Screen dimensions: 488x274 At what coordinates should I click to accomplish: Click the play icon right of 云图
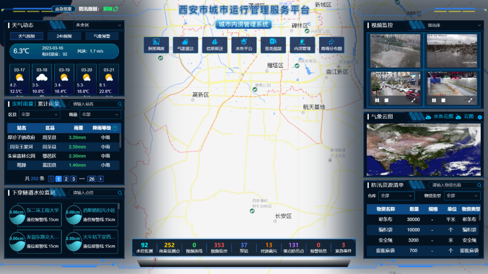[x=479, y=117]
